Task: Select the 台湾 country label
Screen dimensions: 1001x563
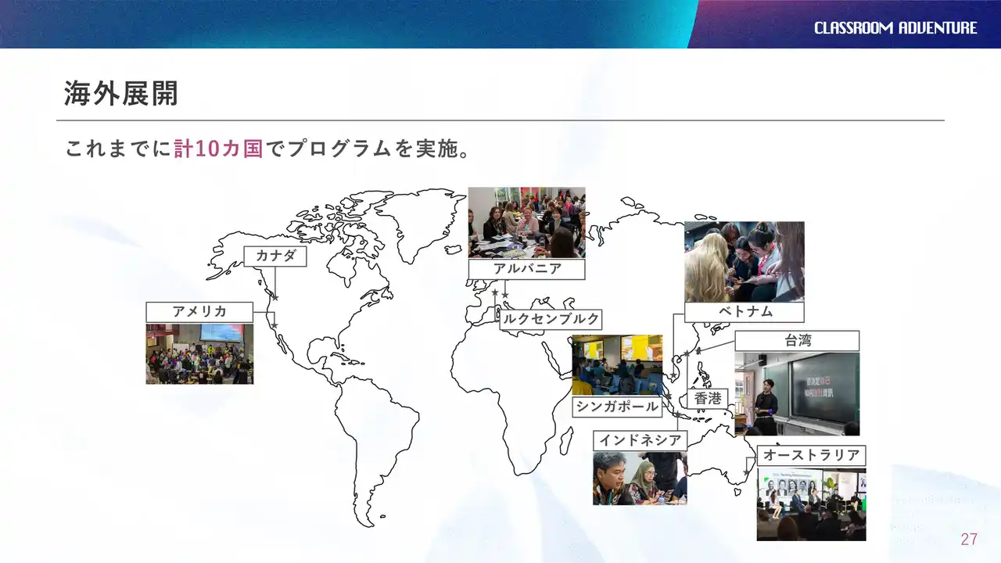Action: [797, 341]
